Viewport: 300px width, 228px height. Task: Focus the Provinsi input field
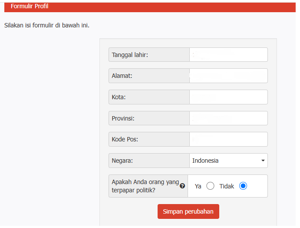tap(228, 118)
